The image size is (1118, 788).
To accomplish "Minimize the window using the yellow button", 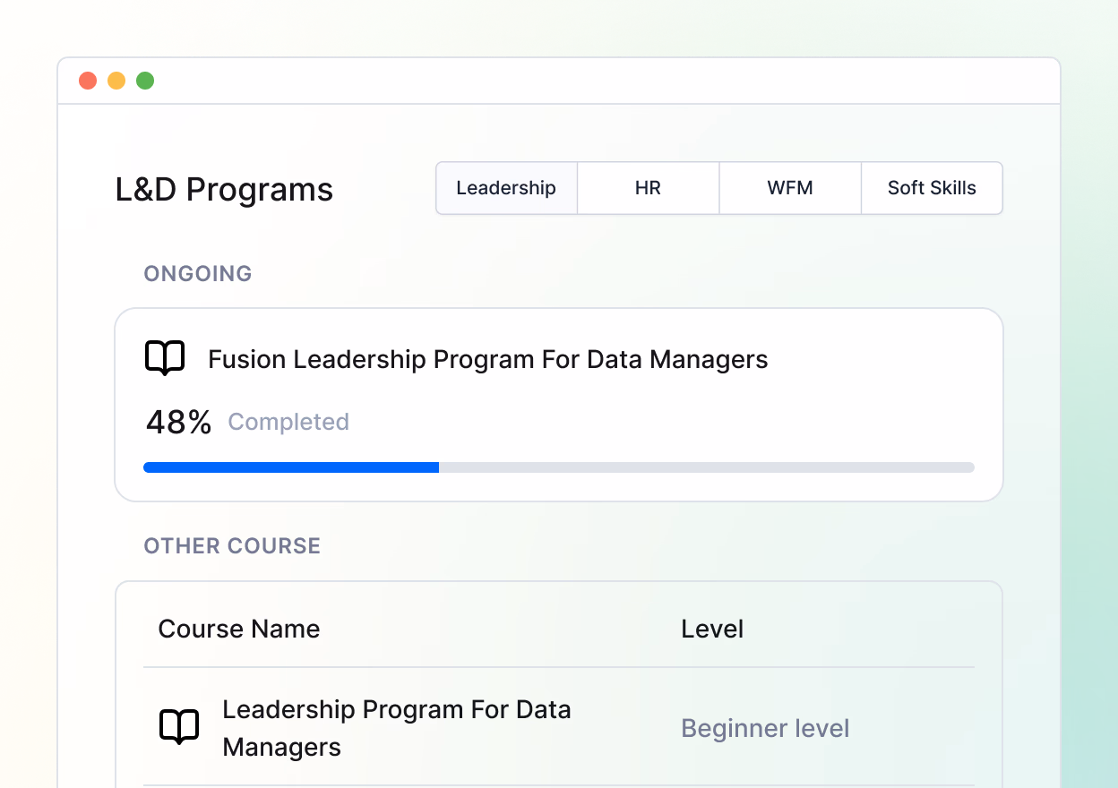I will tap(116, 81).
